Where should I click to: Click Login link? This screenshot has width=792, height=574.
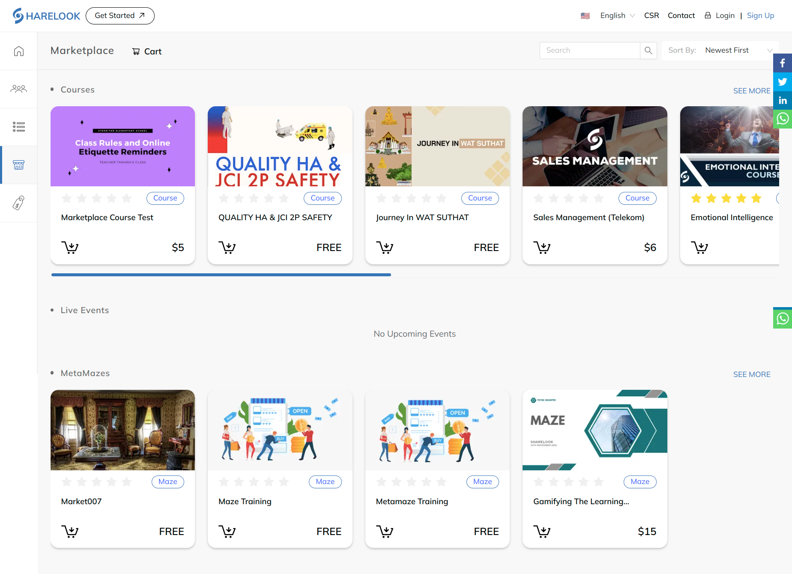click(x=720, y=15)
